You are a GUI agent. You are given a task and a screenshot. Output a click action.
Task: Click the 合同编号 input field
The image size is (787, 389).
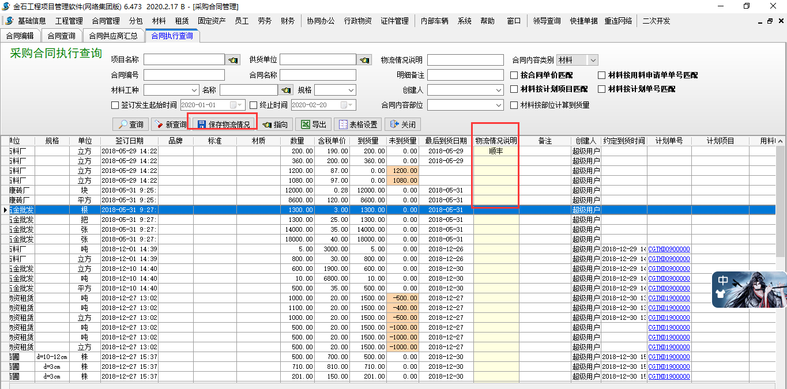coord(184,75)
